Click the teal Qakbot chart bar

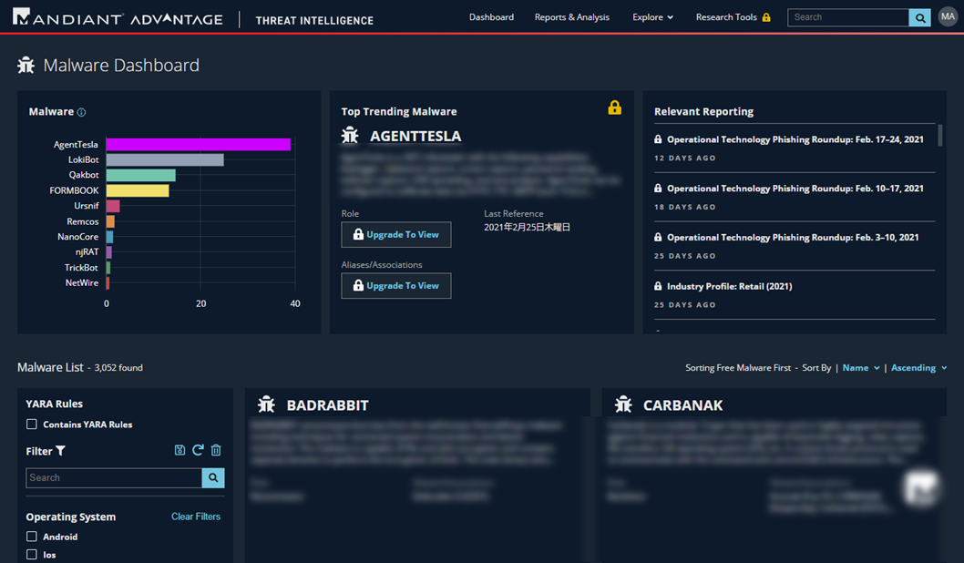pos(141,175)
